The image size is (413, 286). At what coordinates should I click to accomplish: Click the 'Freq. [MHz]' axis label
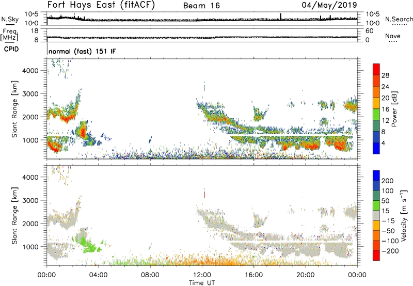pyautogui.click(x=9, y=35)
